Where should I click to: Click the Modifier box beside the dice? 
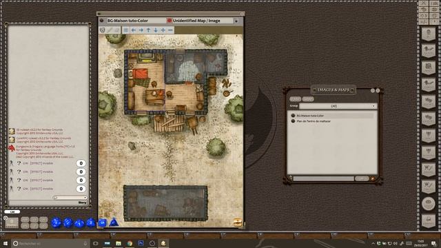tap(12, 223)
